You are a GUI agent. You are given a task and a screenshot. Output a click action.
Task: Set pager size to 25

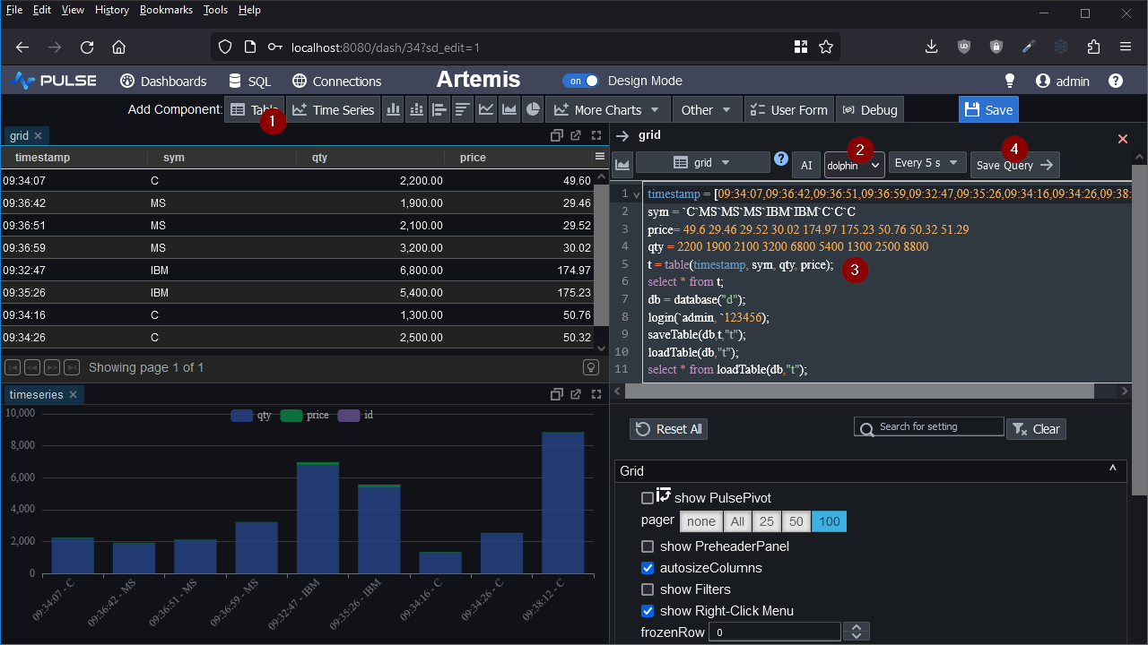pos(767,521)
